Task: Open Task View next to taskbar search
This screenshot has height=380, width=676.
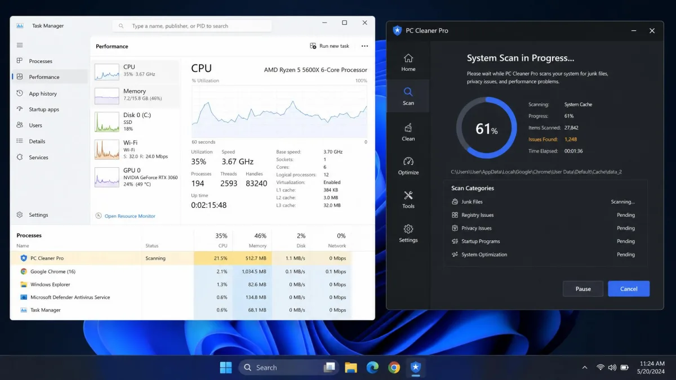Action: [x=330, y=368]
